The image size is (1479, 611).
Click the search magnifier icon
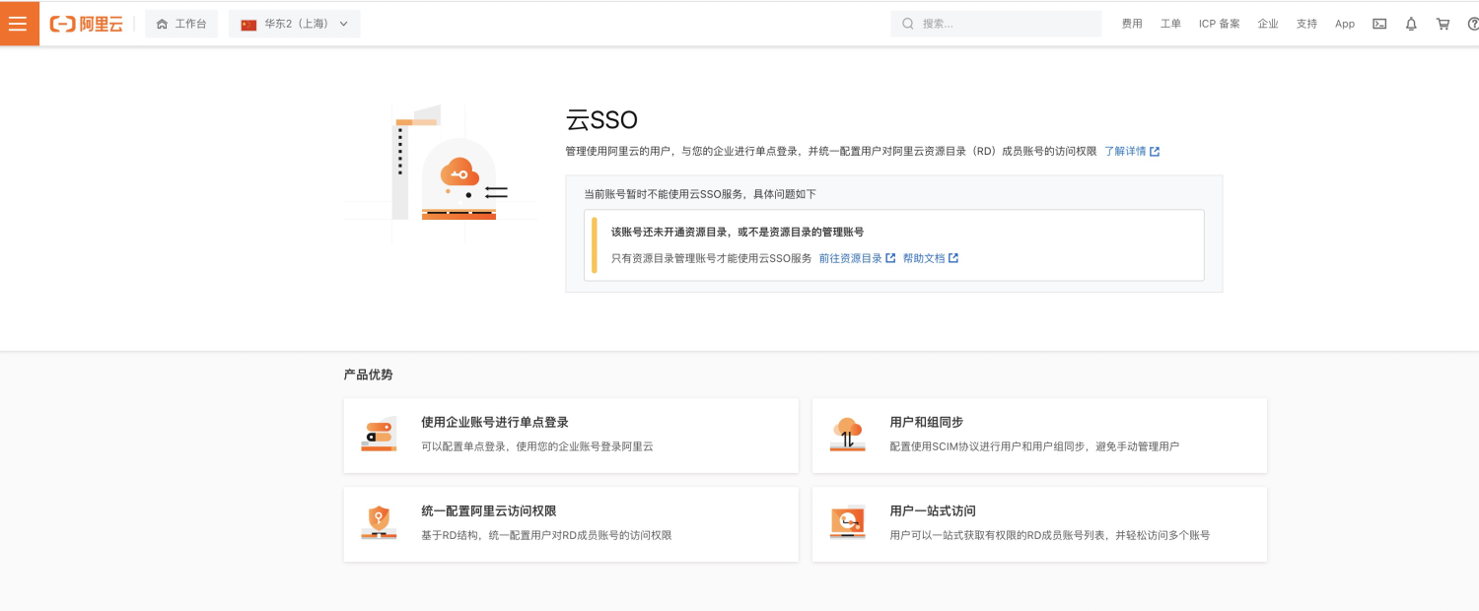[908, 24]
